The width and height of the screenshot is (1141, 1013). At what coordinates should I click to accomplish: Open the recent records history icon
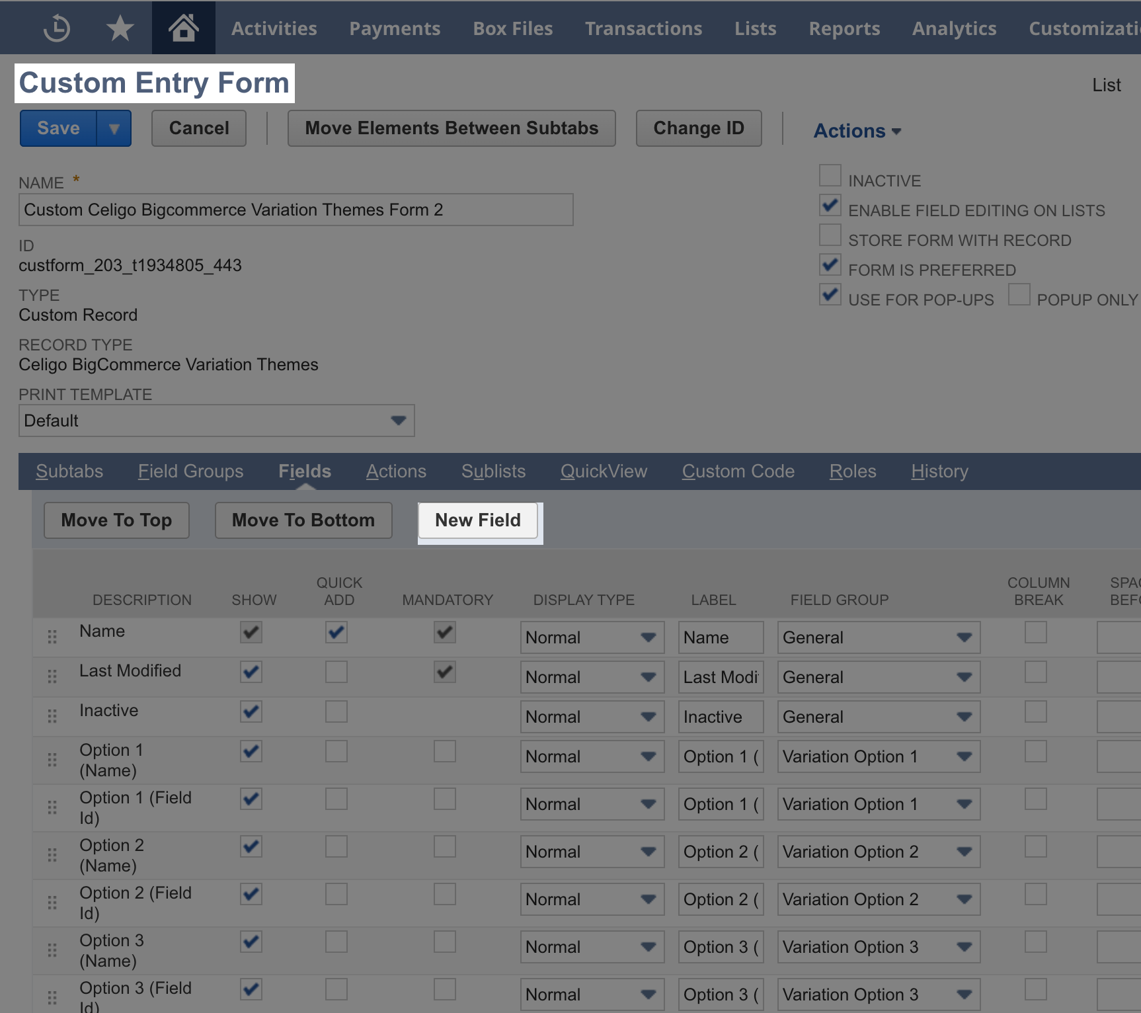pyautogui.click(x=56, y=28)
